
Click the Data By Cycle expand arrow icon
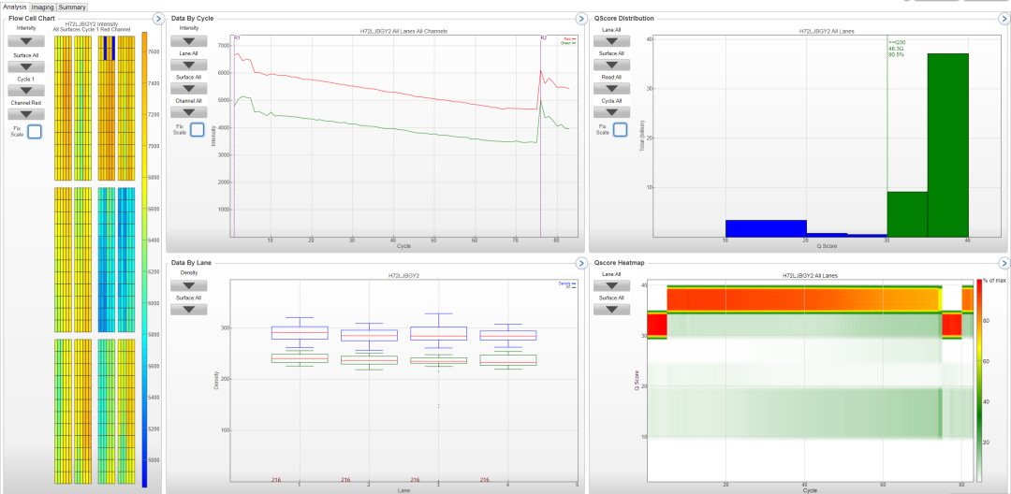[x=579, y=19]
